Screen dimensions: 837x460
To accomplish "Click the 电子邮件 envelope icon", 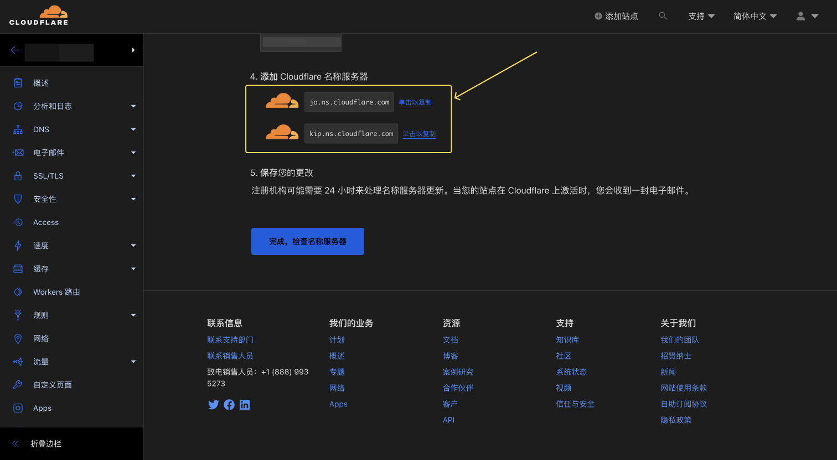I will click(18, 153).
